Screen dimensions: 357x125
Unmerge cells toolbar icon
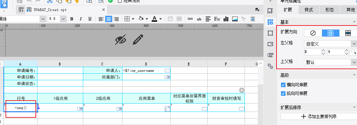pos(179,19)
